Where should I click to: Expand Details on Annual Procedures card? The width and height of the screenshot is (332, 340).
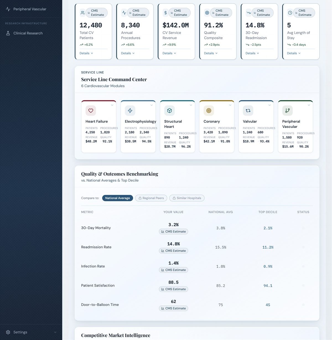pos(128,53)
